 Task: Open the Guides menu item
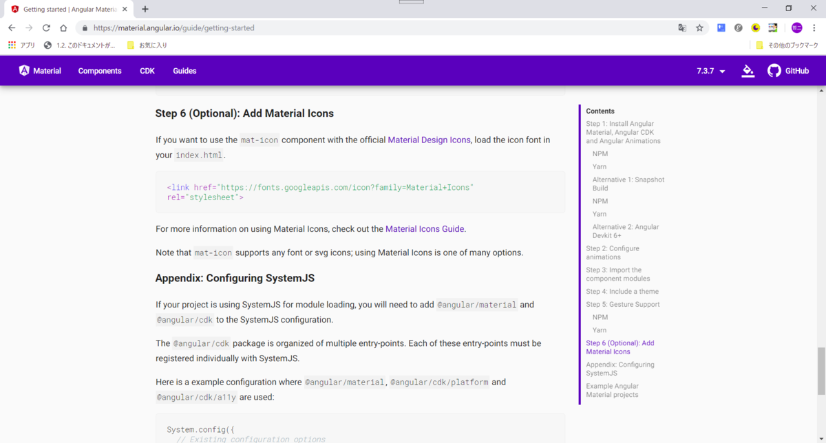pos(184,71)
